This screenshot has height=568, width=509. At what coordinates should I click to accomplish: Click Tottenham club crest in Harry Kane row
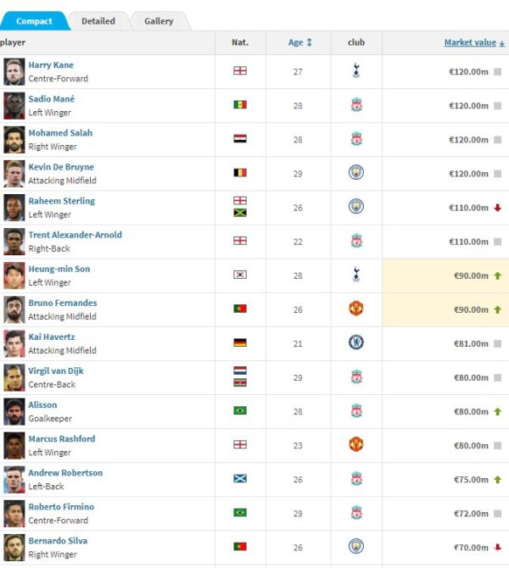click(356, 72)
